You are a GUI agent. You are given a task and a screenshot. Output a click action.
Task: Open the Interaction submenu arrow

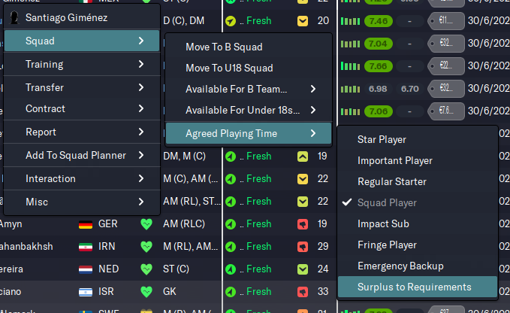pyautogui.click(x=140, y=178)
